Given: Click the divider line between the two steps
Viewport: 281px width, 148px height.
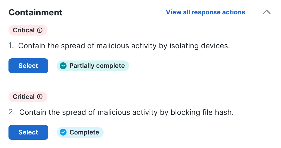Looking at the screenshot, I should (140, 82).
